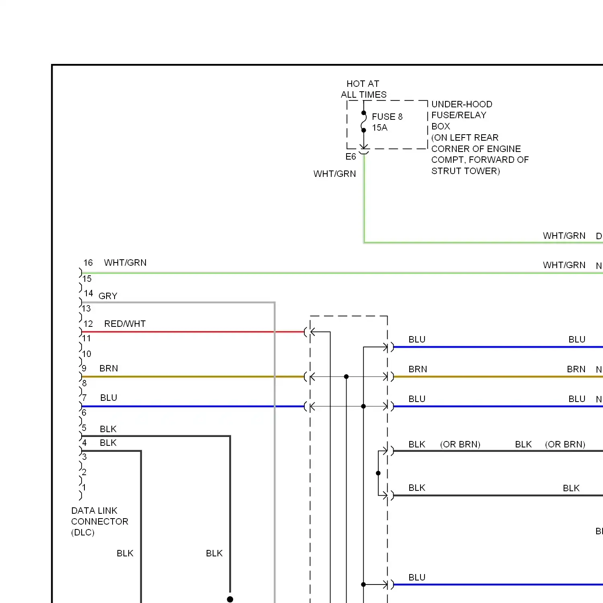603x603 pixels.
Task: Click WHT/GRN label next to pin 16
Action: [x=125, y=263]
